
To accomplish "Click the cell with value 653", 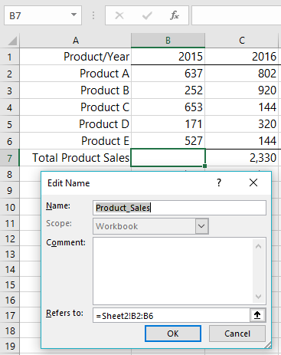I will coord(168,107).
